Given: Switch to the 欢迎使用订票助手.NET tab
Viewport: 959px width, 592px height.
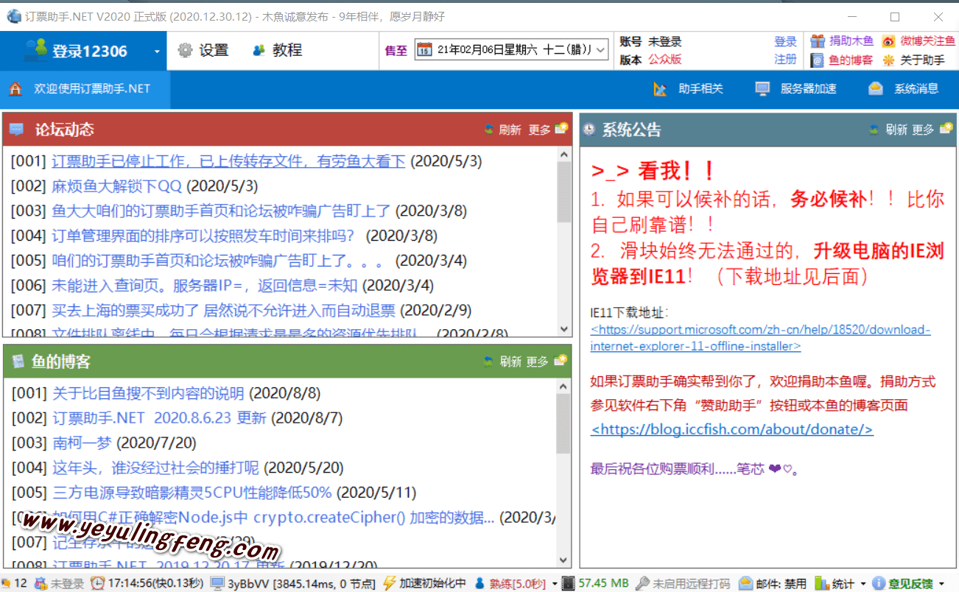Looking at the screenshot, I should pos(85,89).
